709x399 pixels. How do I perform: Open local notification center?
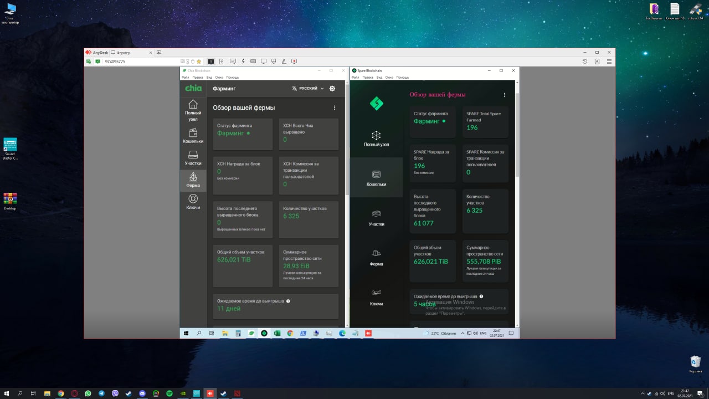[700, 393]
